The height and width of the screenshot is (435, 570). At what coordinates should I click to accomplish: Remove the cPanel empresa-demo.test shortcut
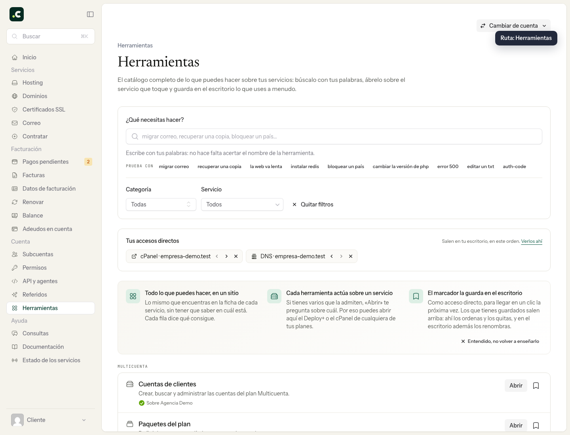[x=236, y=256]
